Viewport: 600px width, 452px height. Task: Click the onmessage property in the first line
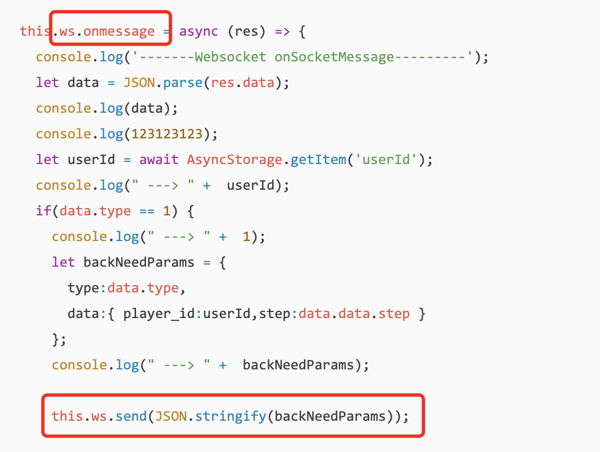coord(119,31)
